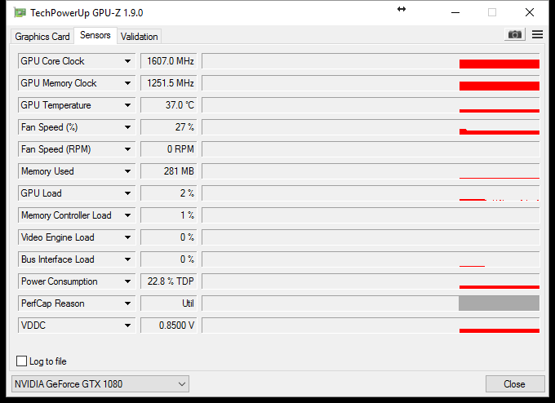Image resolution: width=555 pixels, height=403 pixels.
Task: Select the Sensors tab
Action: click(x=95, y=35)
